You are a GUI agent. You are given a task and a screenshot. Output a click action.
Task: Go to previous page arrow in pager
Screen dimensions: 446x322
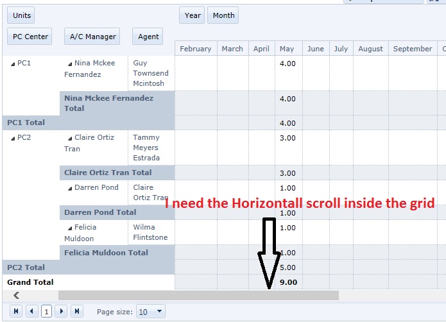click(x=31, y=311)
